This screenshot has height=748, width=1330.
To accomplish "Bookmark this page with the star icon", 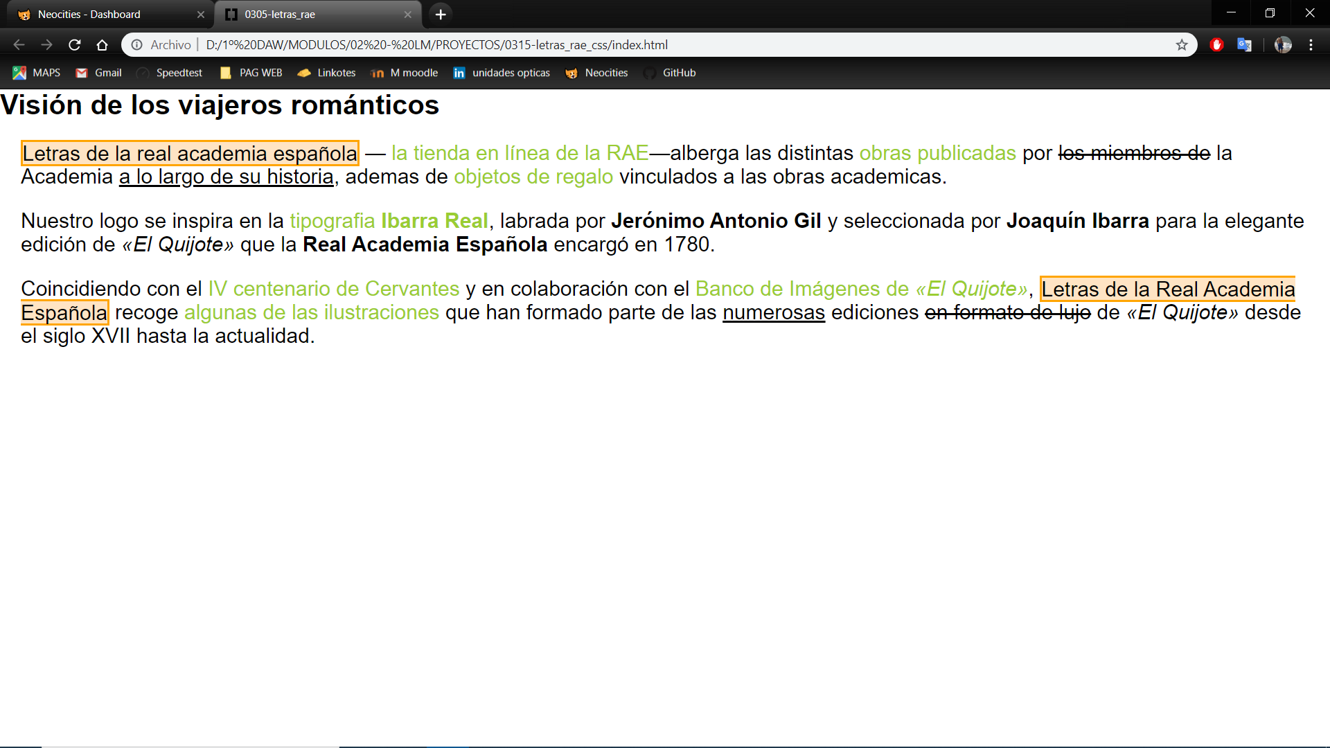I will pos(1182,45).
